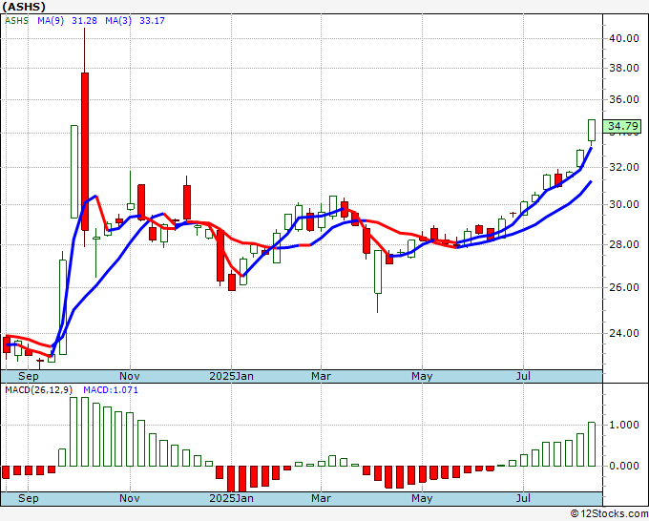Click the MACD:1.071 value label
This screenshot has height=521, width=649.
point(111,390)
